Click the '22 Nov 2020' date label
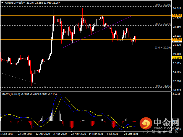This screenshot has height=137, width=183. tap(79, 134)
